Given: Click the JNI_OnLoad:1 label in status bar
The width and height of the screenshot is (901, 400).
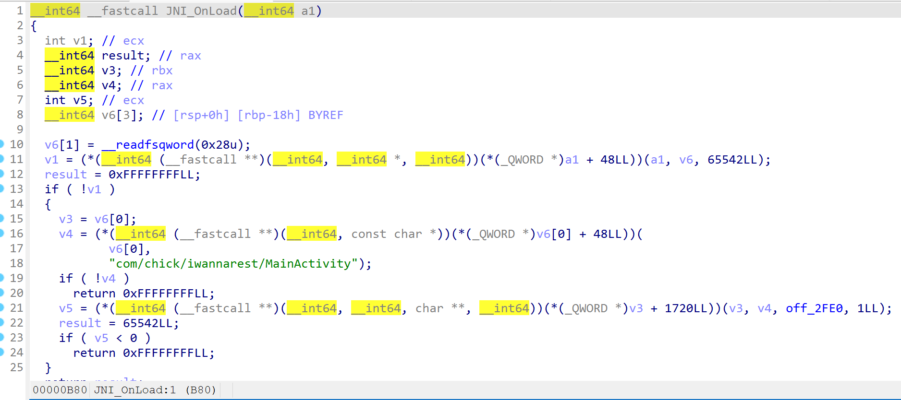Looking at the screenshot, I should click(x=135, y=390).
